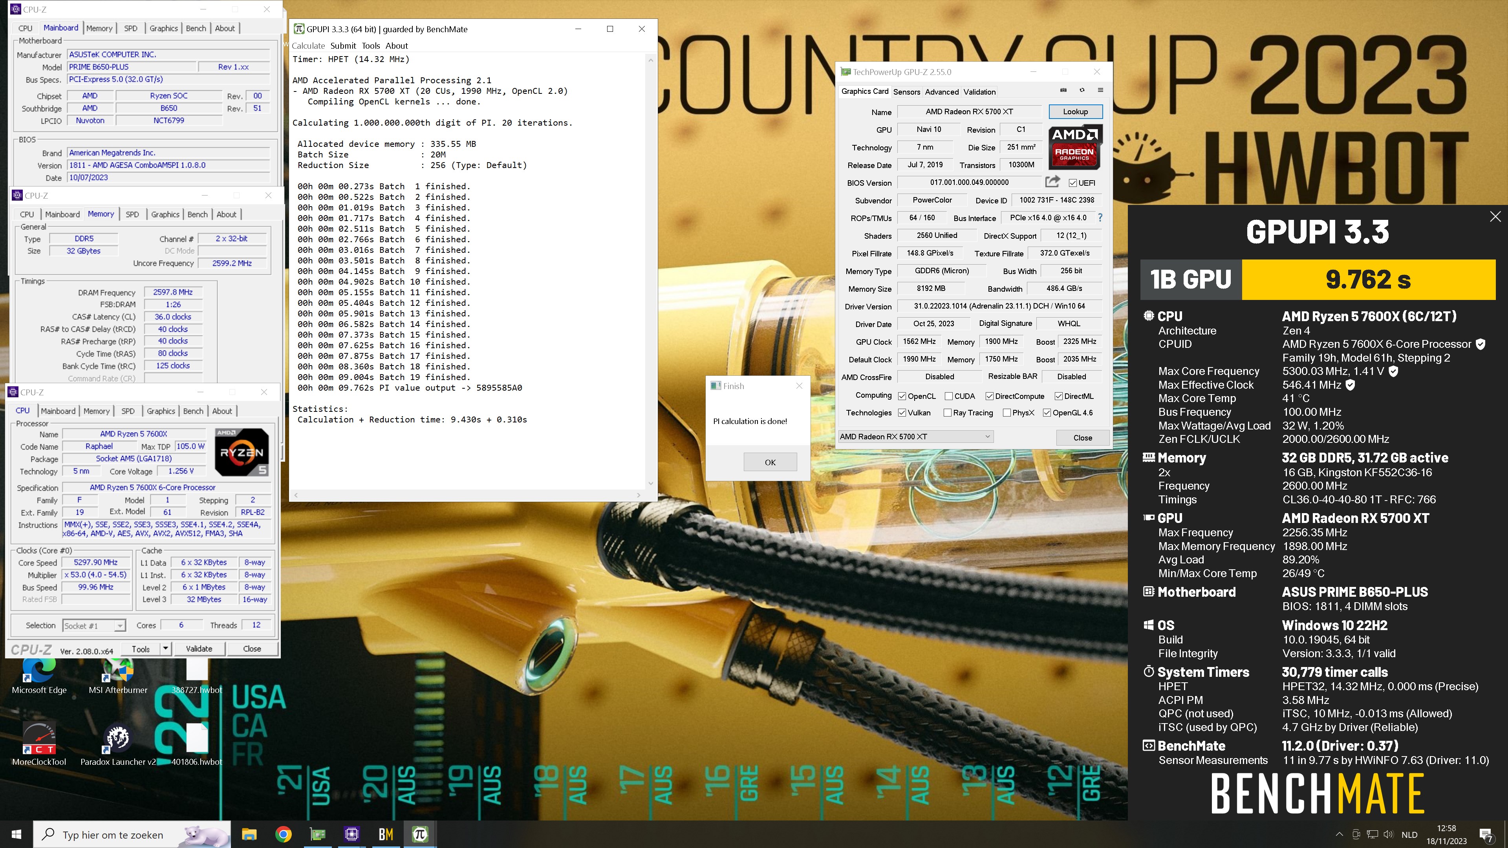Viewport: 1508px width, 848px height.
Task: Toggle the Vulkan technologies checkbox
Action: [902, 413]
